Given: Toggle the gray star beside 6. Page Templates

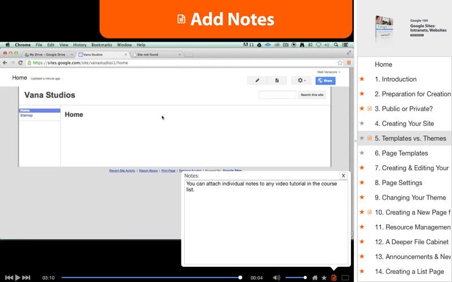Looking at the screenshot, I should 362,153.
